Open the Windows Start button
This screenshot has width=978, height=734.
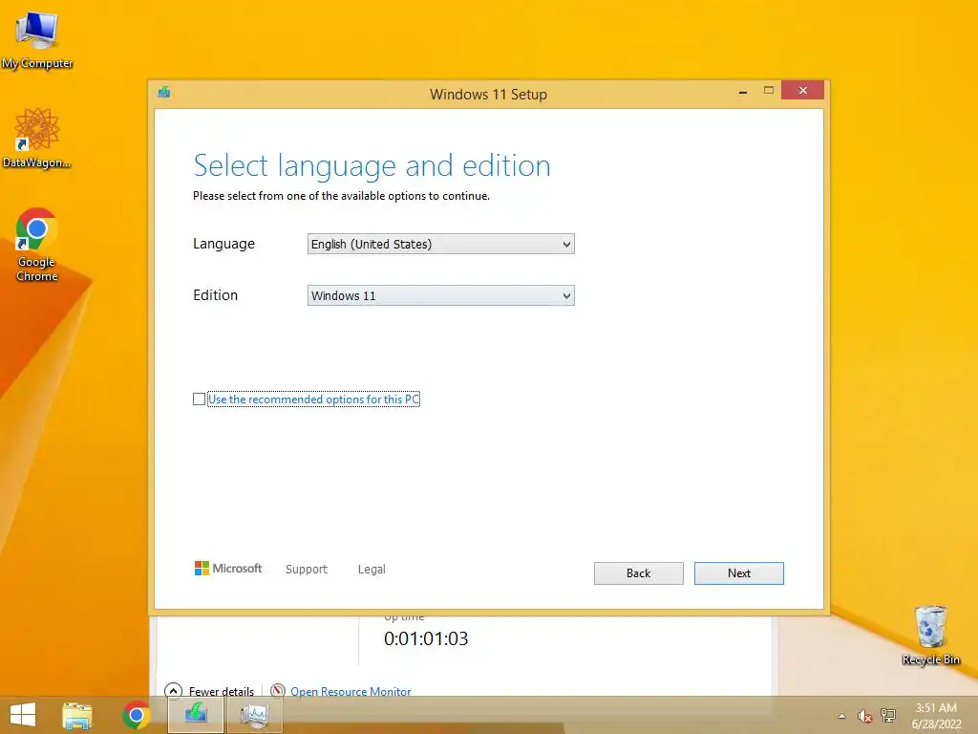tap(23, 715)
